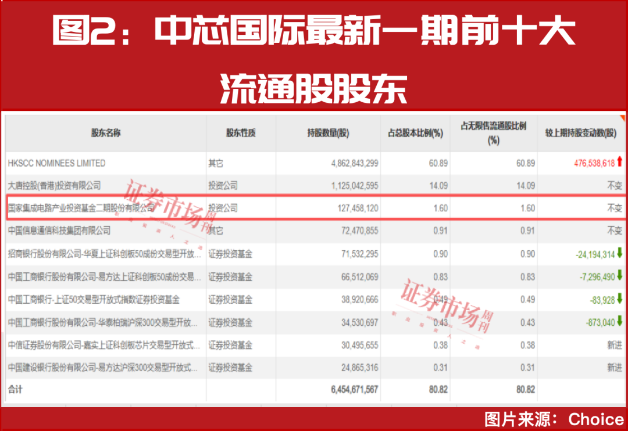This screenshot has height=431, width=628.
Task: Click 60.89 under 占总股本比例(%)
Action: click(438, 163)
